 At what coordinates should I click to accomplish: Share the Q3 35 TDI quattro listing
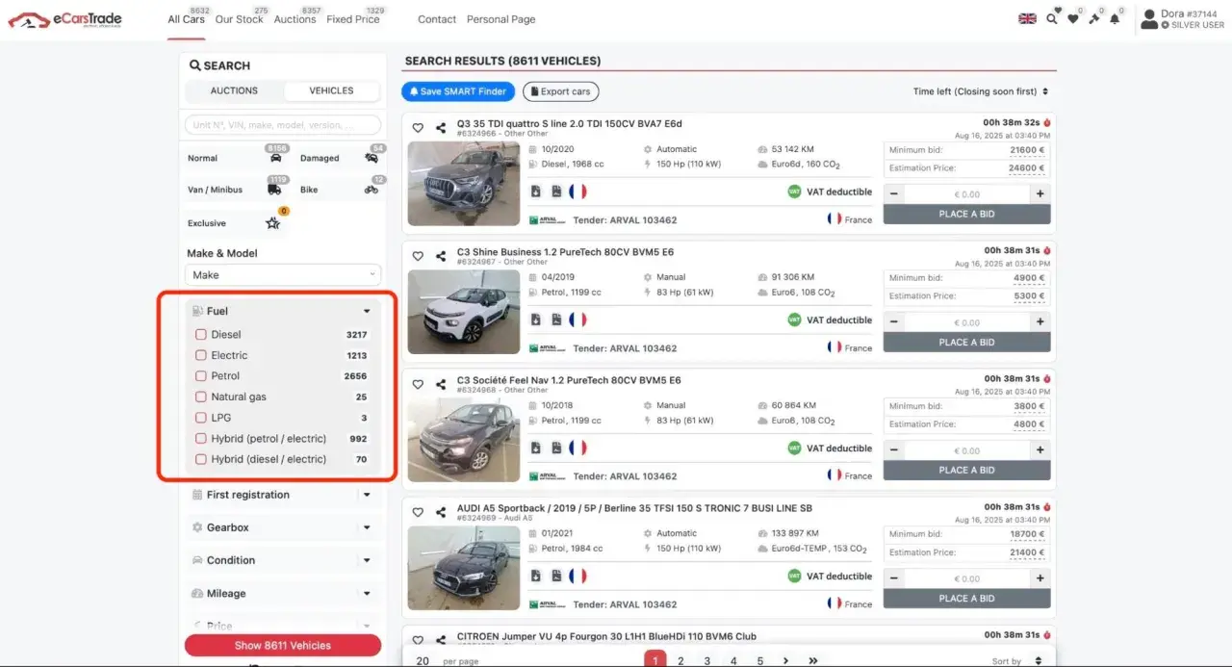click(x=441, y=128)
